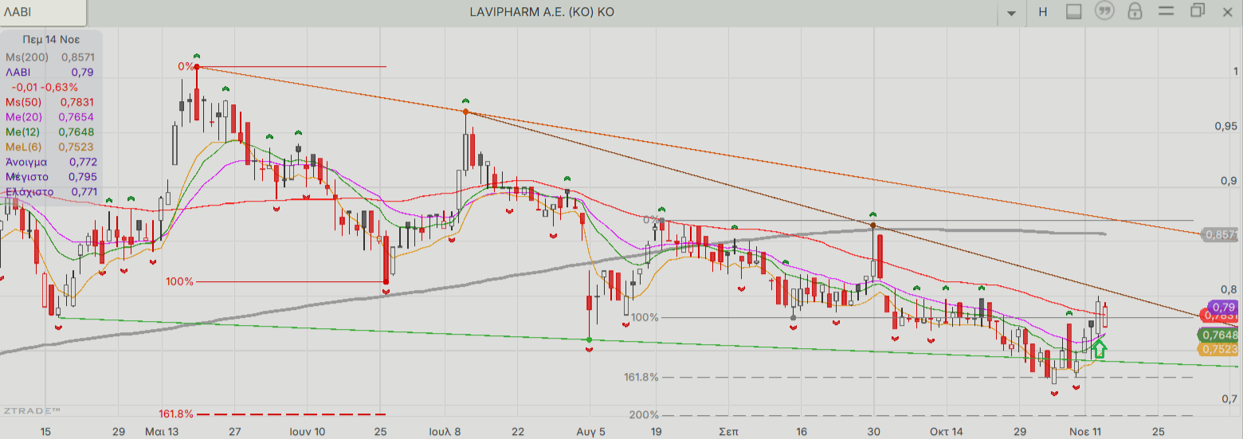This screenshot has width=1243, height=439.
Task: Click the Μέγιστο 0,795 row
Action: click(x=51, y=176)
